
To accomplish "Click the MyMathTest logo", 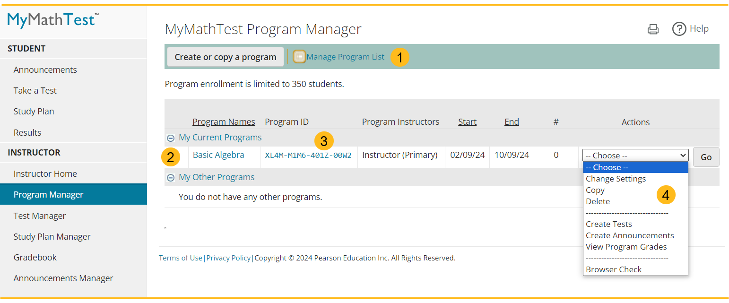I will pyautogui.click(x=53, y=19).
